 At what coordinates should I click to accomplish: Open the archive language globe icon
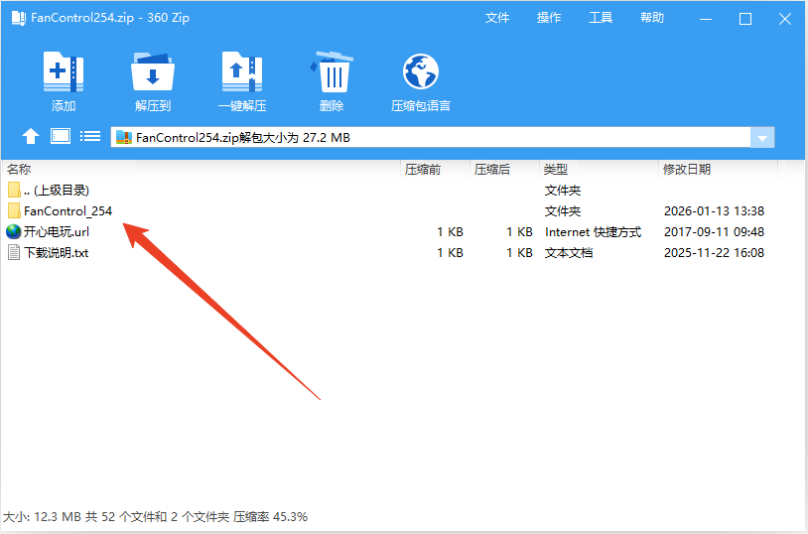click(x=421, y=72)
